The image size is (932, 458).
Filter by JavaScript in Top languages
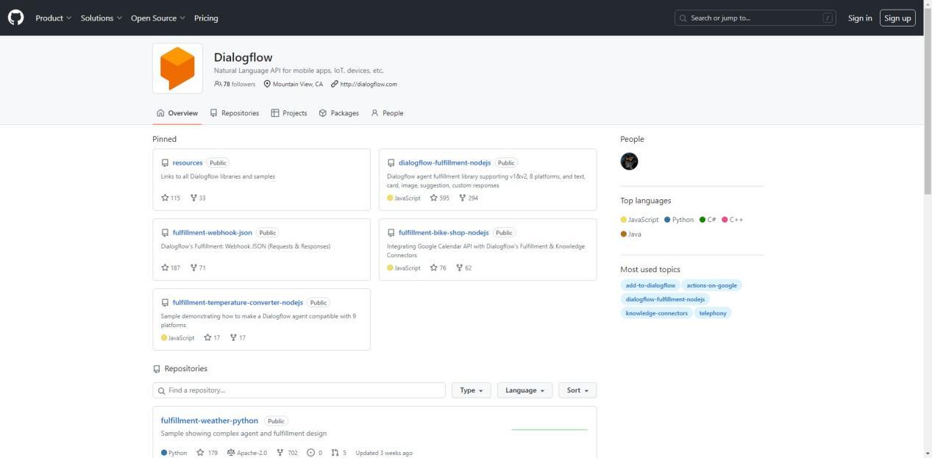[640, 220]
